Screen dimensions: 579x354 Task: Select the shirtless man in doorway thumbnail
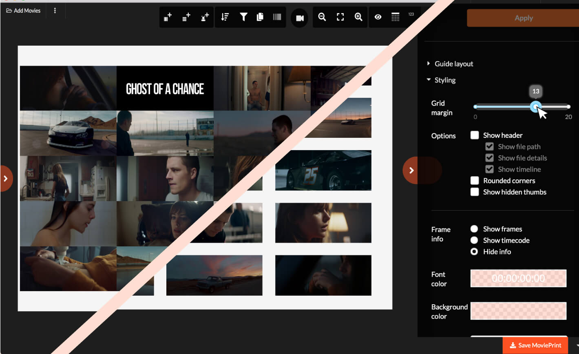(x=262, y=88)
